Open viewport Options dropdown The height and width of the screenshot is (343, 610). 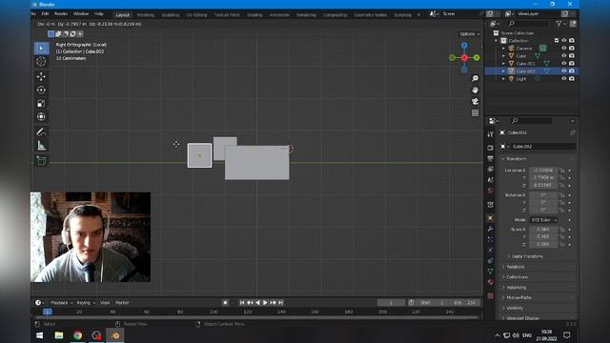469,34
